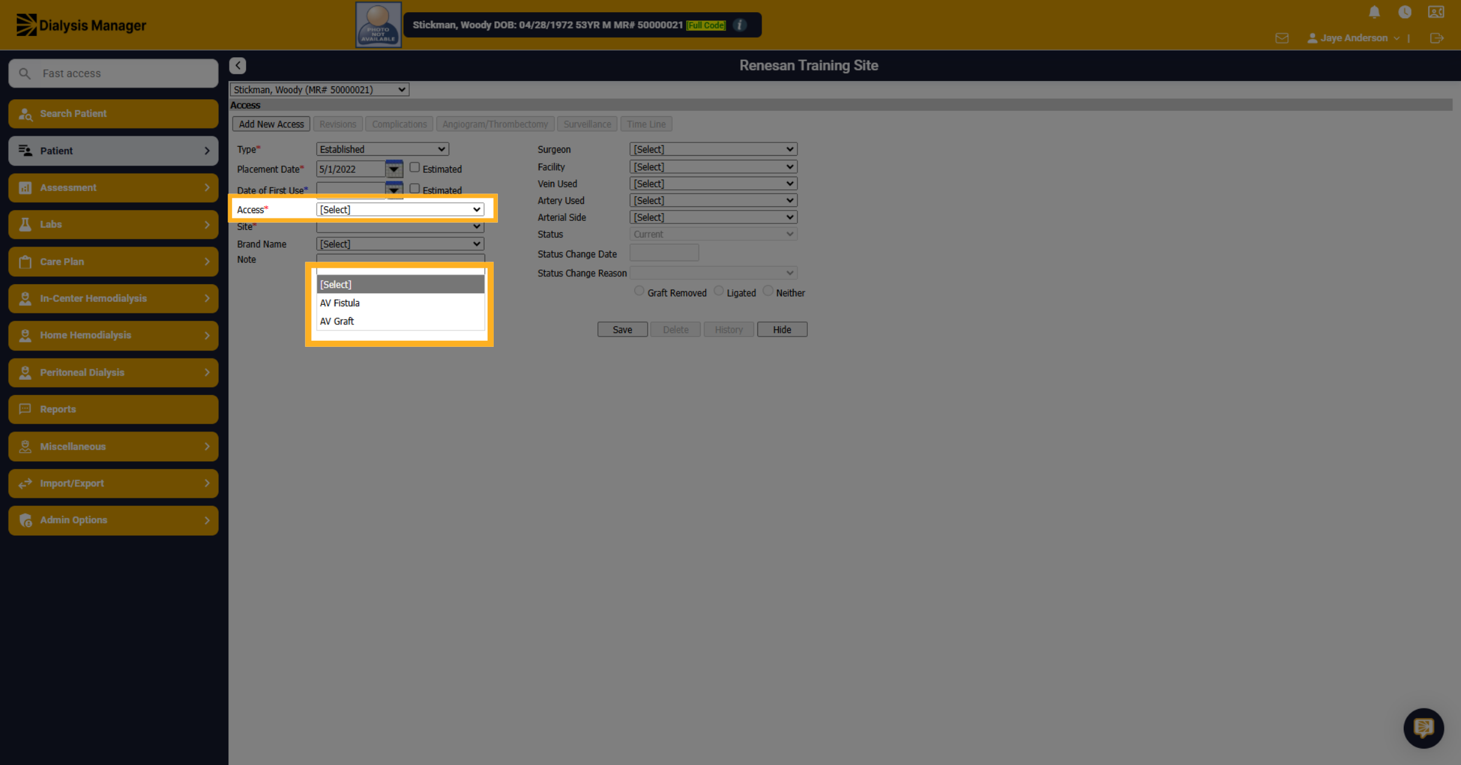Expand the Admin Options menu
Screen dimensions: 1461x765
point(113,520)
